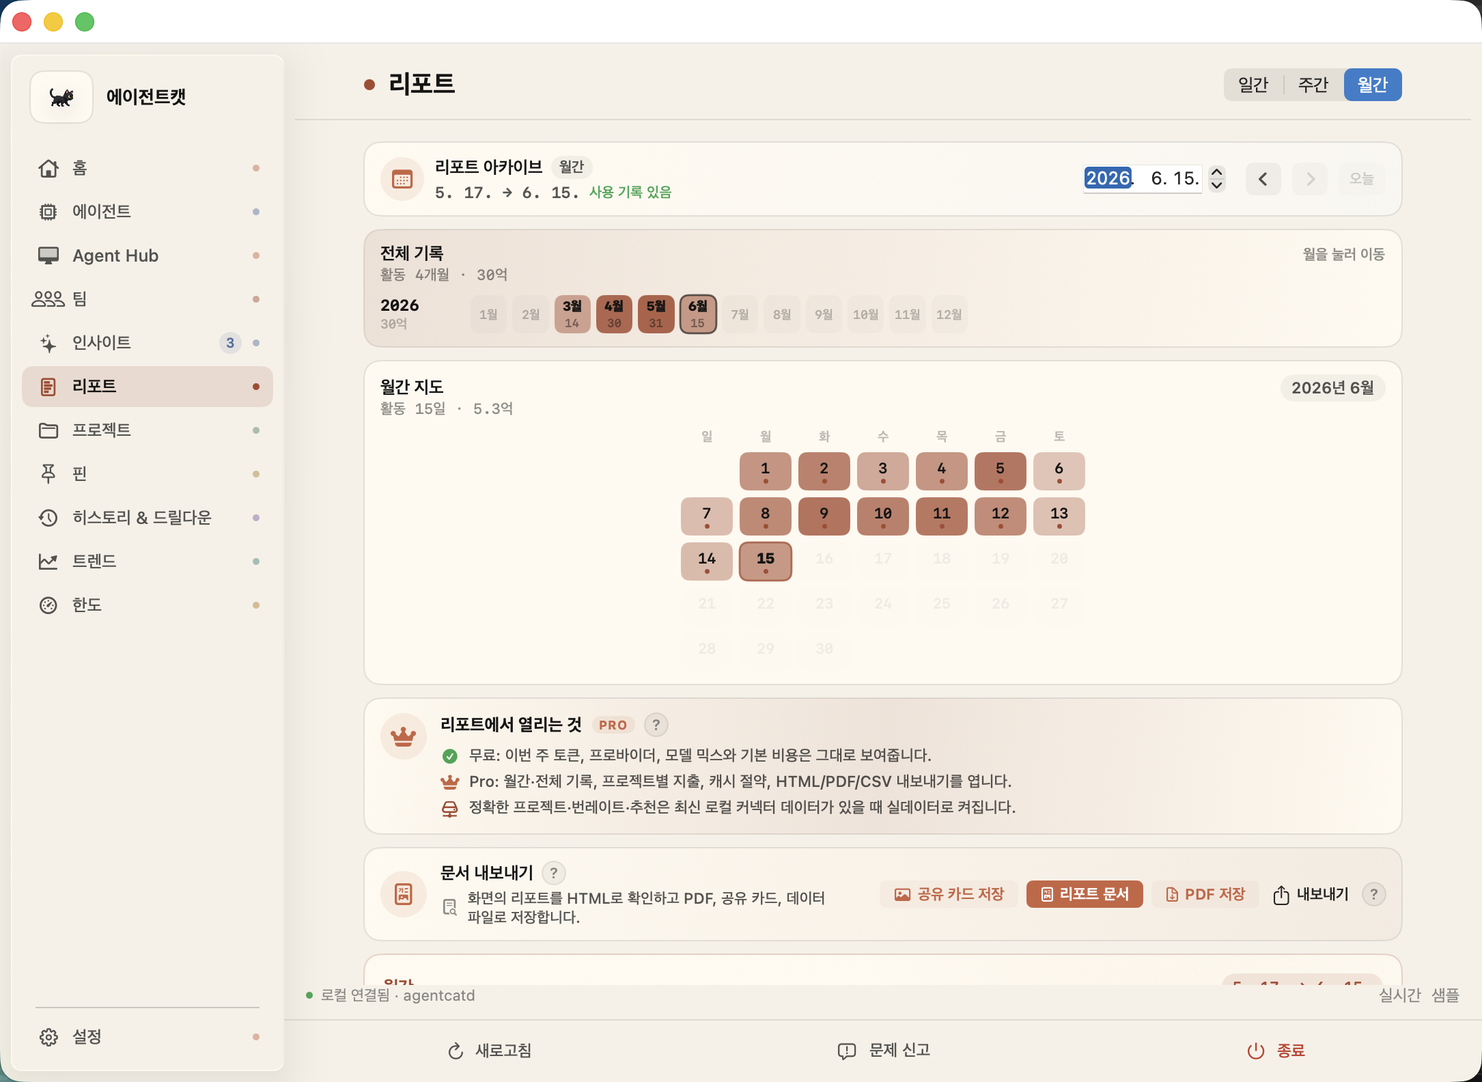Screen dimensions: 1482x1082
Task: Select day 9 in 월간 지도
Action: click(824, 516)
